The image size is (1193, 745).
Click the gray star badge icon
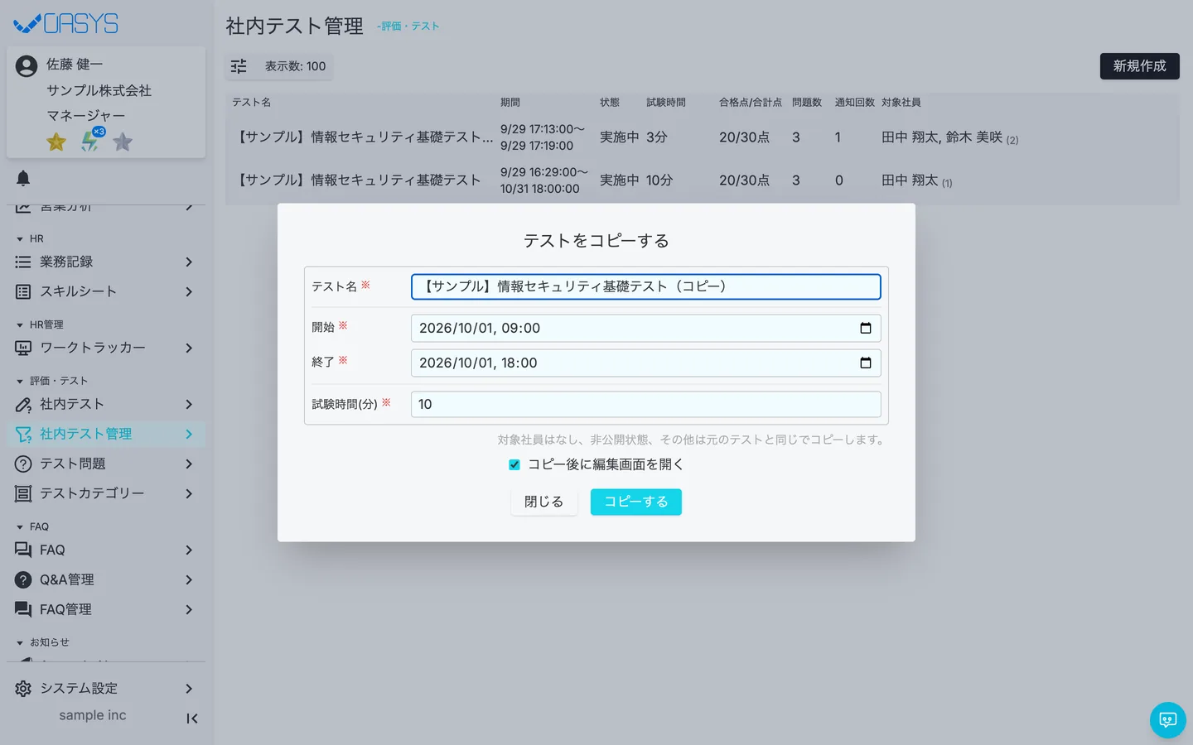[123, 142]
